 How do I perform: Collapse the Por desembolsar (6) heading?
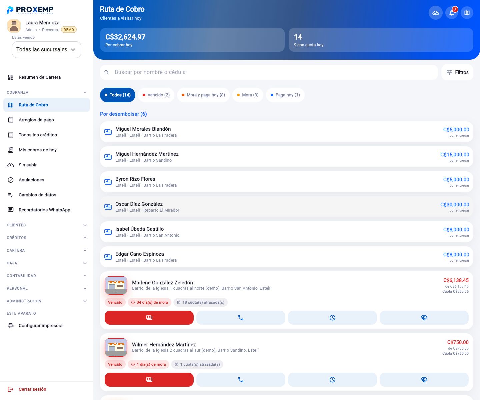click(x=123, y=114)
